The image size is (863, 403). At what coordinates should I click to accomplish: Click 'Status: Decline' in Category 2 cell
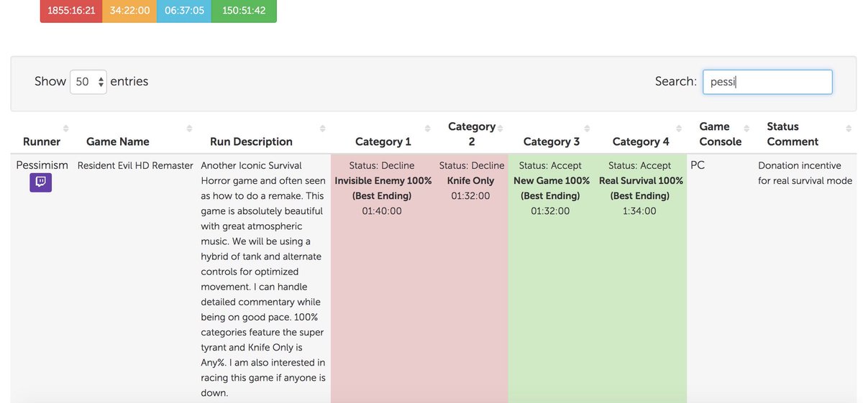tap(472, 165)
